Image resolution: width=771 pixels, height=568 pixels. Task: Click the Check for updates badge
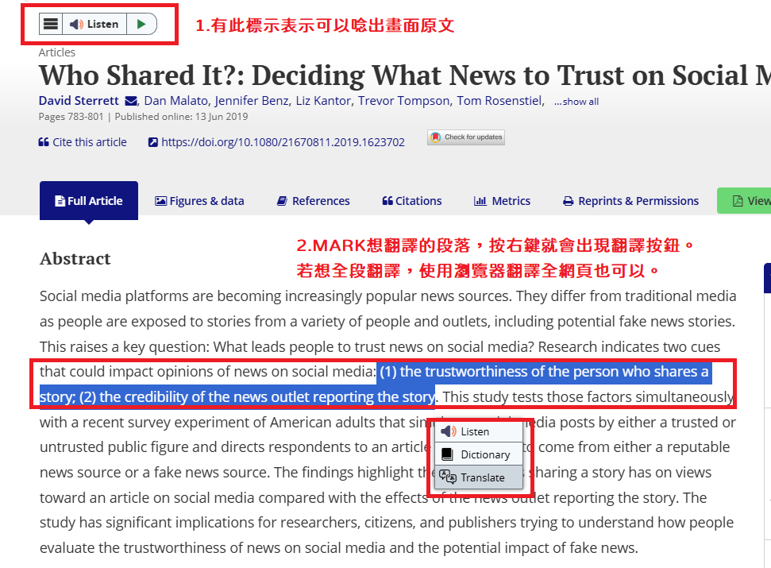click(466, 137)
